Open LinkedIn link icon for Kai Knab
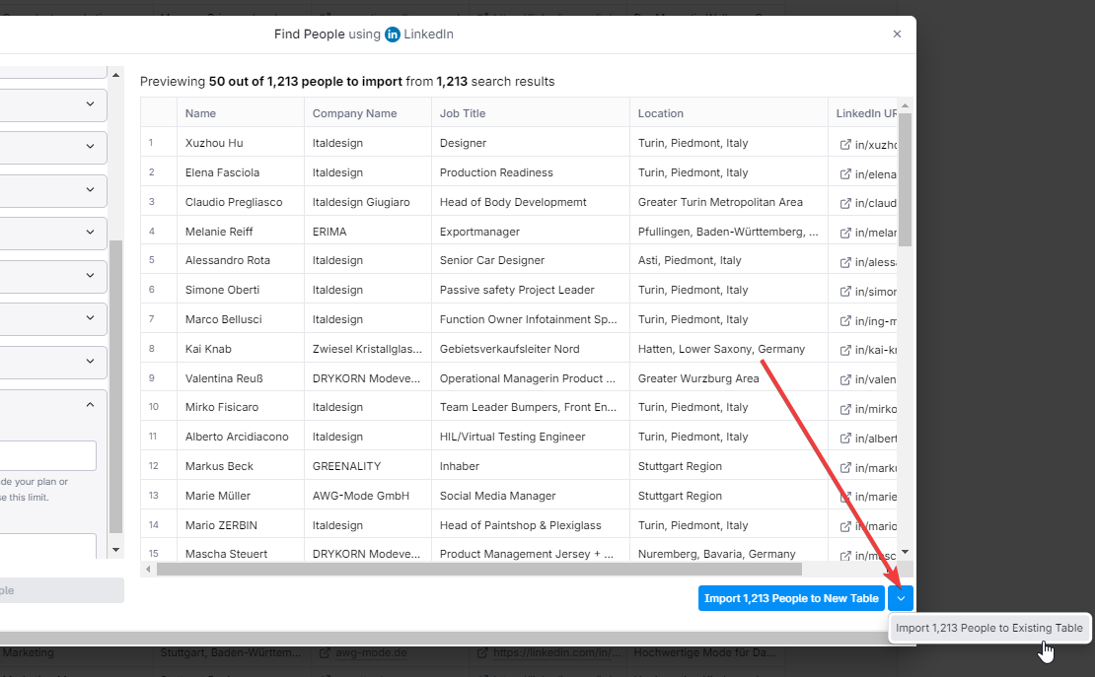1095x677 pixels. 844,350
